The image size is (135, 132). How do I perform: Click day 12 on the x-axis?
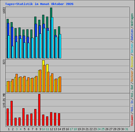point(51,129)
